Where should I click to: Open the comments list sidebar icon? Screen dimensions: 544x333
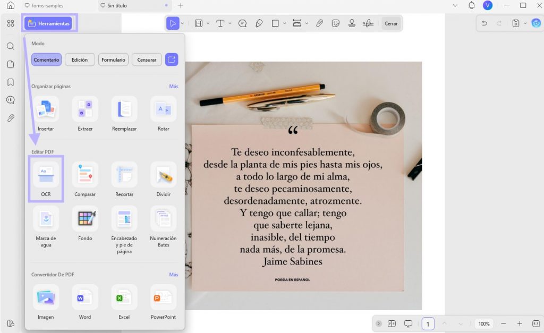point(11,100)
